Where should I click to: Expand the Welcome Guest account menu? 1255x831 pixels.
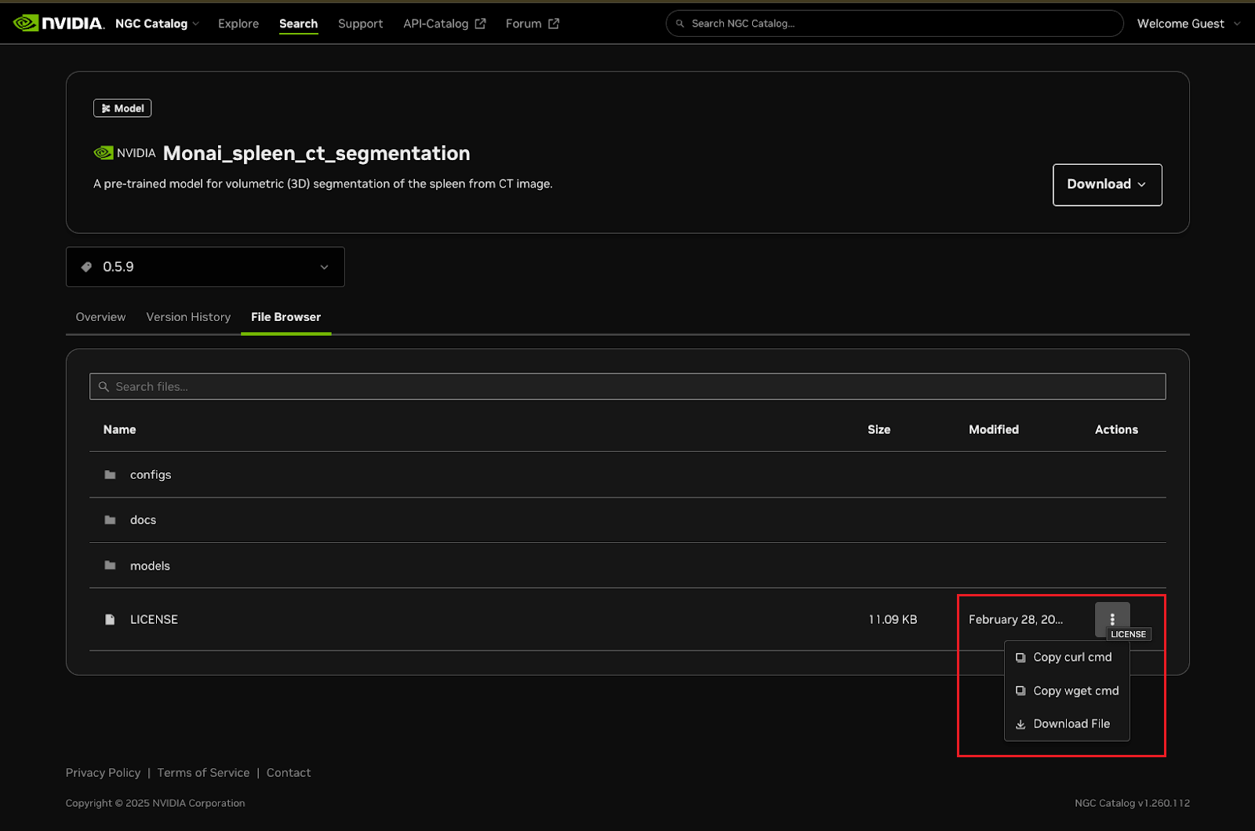pos(1188,24)
